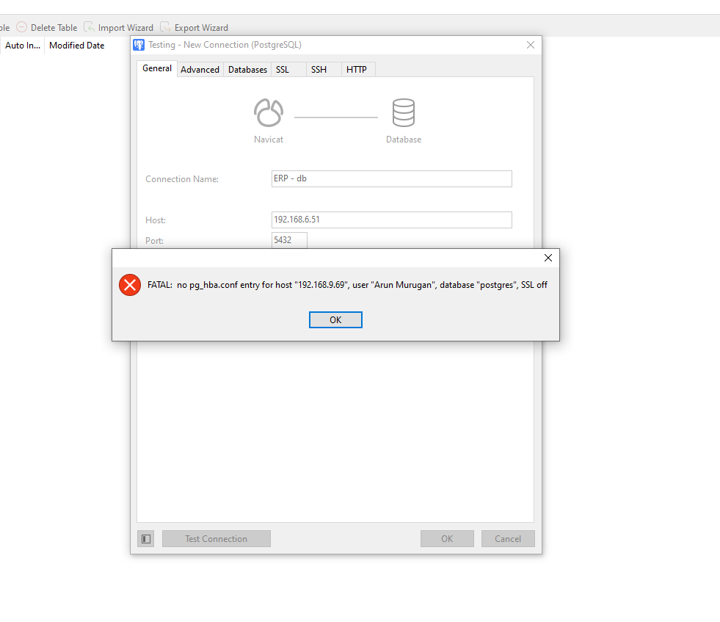
Task: Click the Port field showing 5432
Action: [289, 240]
